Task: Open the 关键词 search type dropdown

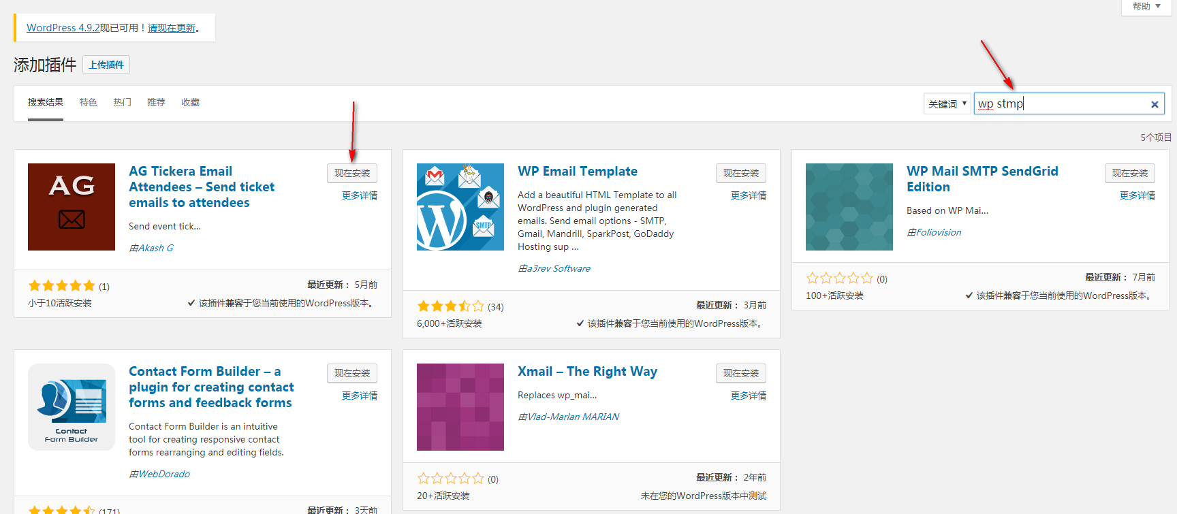Action: tap(947, 103)
